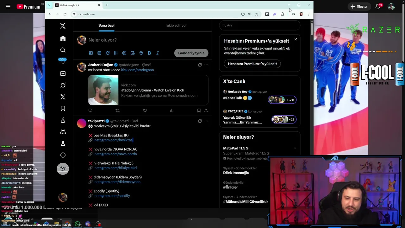Image resolution: width=405 pixels, height=228 pixels.
Task: Open Grok explain icon on Ataberk's post
Action: 200,65
